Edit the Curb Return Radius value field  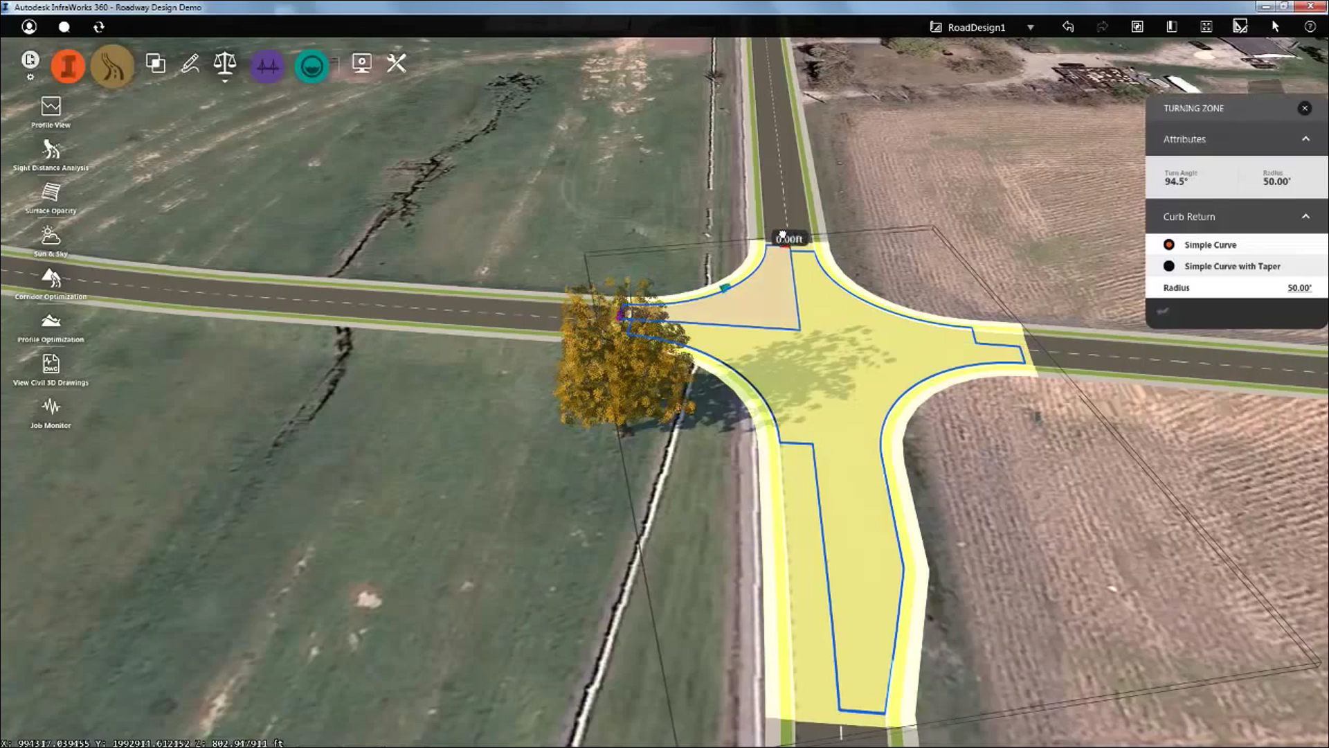click(x=1299, y=288)
